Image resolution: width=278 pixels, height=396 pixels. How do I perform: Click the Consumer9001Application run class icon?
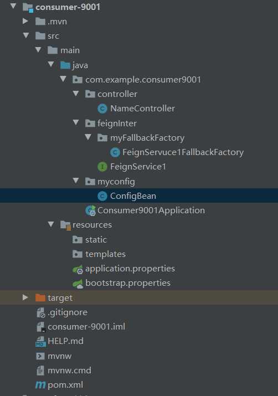tap(90, 210)
